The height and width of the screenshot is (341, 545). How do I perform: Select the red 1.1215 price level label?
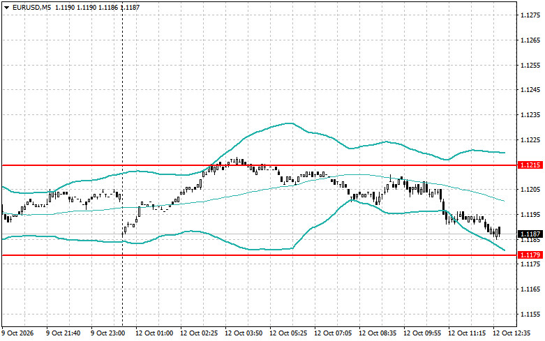[530, 165]
